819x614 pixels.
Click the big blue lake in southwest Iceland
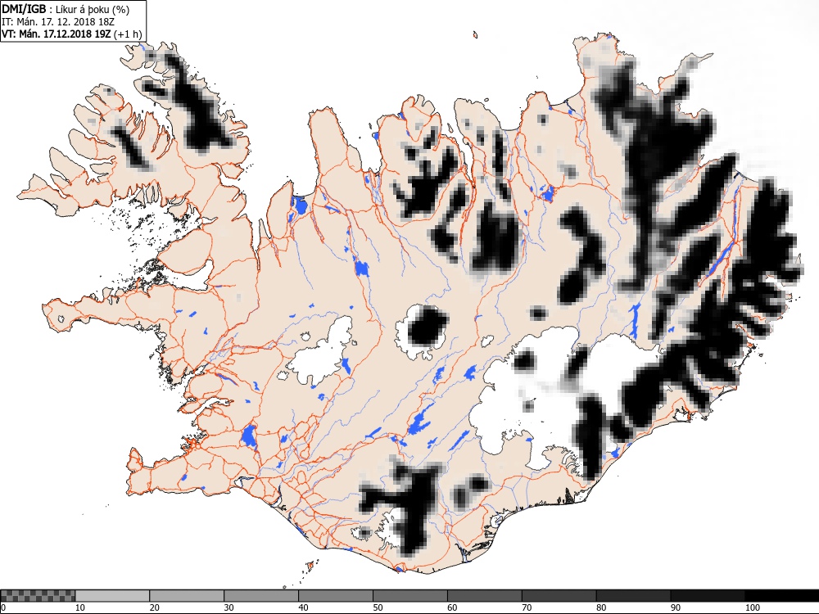249,436
